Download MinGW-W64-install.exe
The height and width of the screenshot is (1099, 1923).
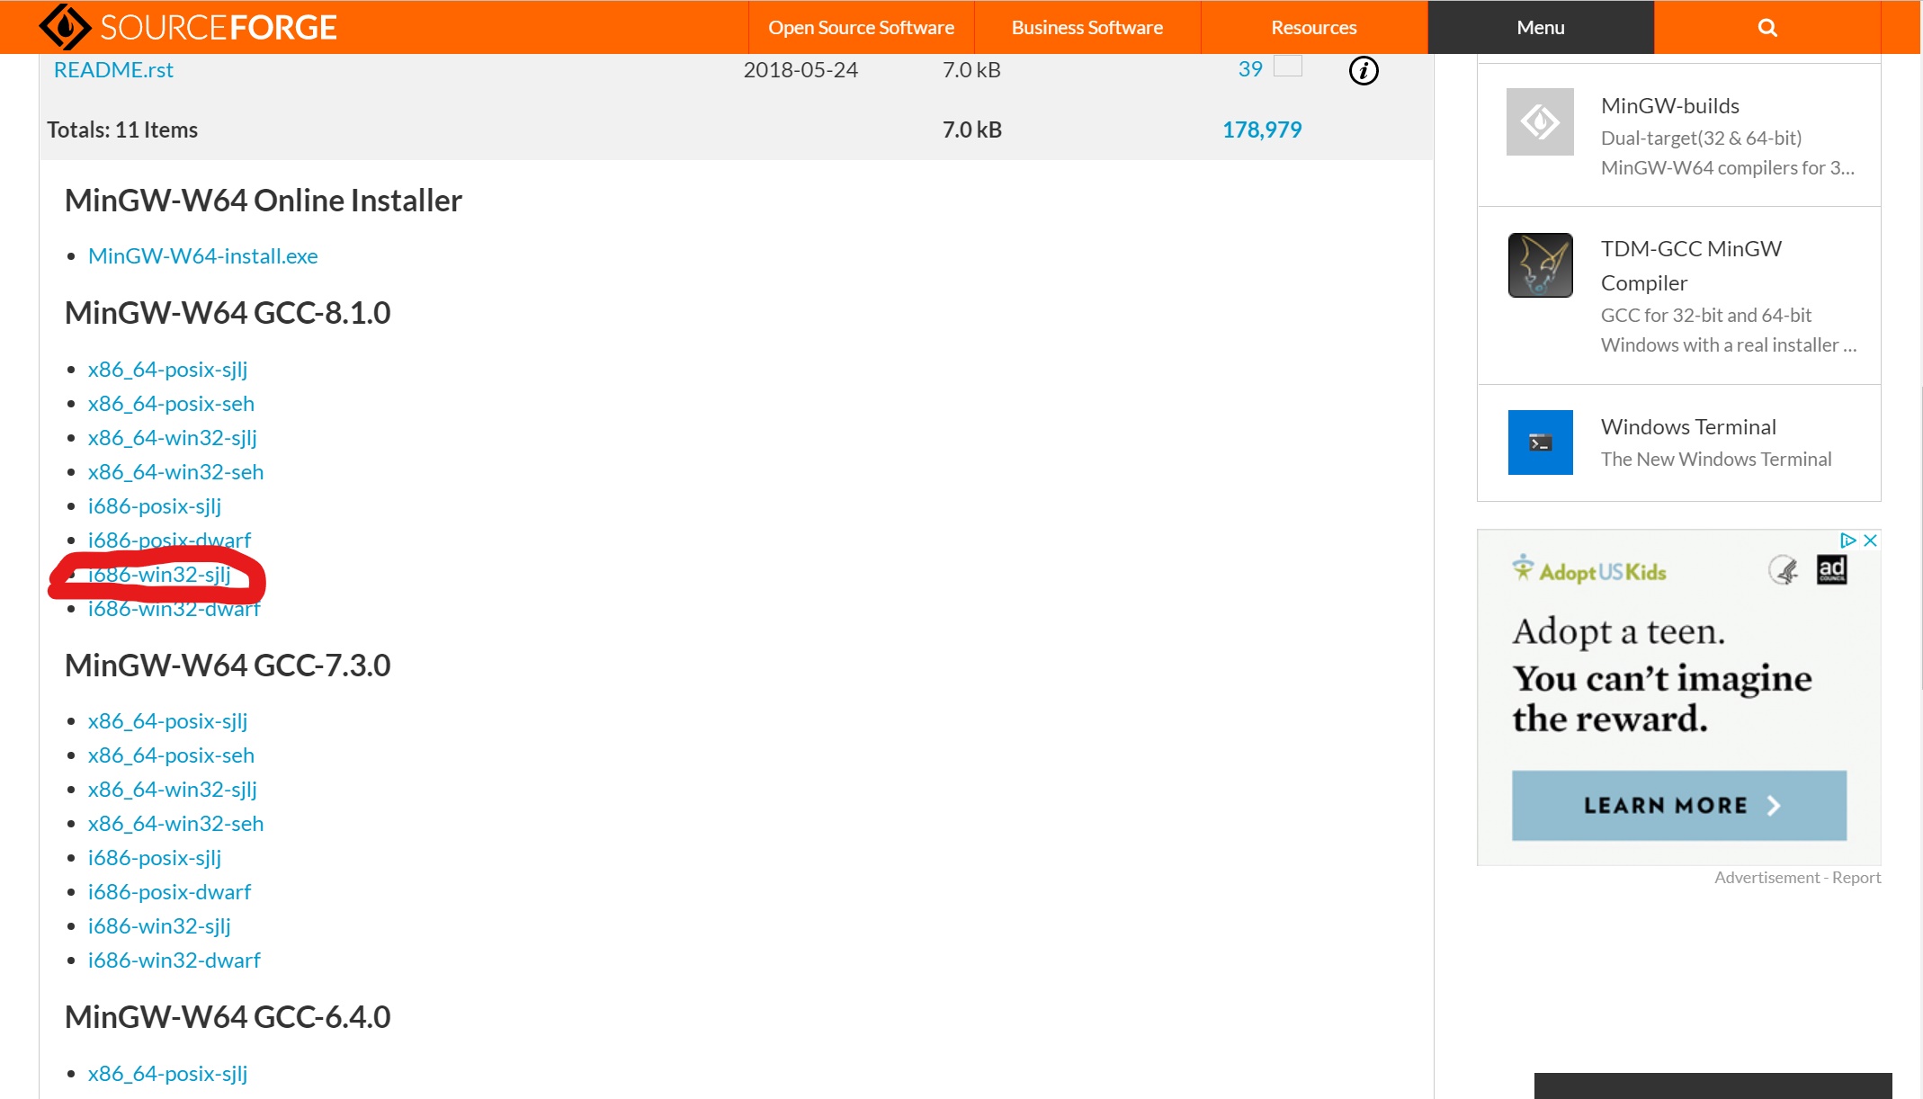(202, 256)
